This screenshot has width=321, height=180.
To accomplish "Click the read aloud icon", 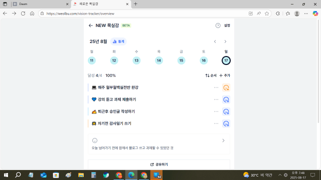I will pos(259,13).
